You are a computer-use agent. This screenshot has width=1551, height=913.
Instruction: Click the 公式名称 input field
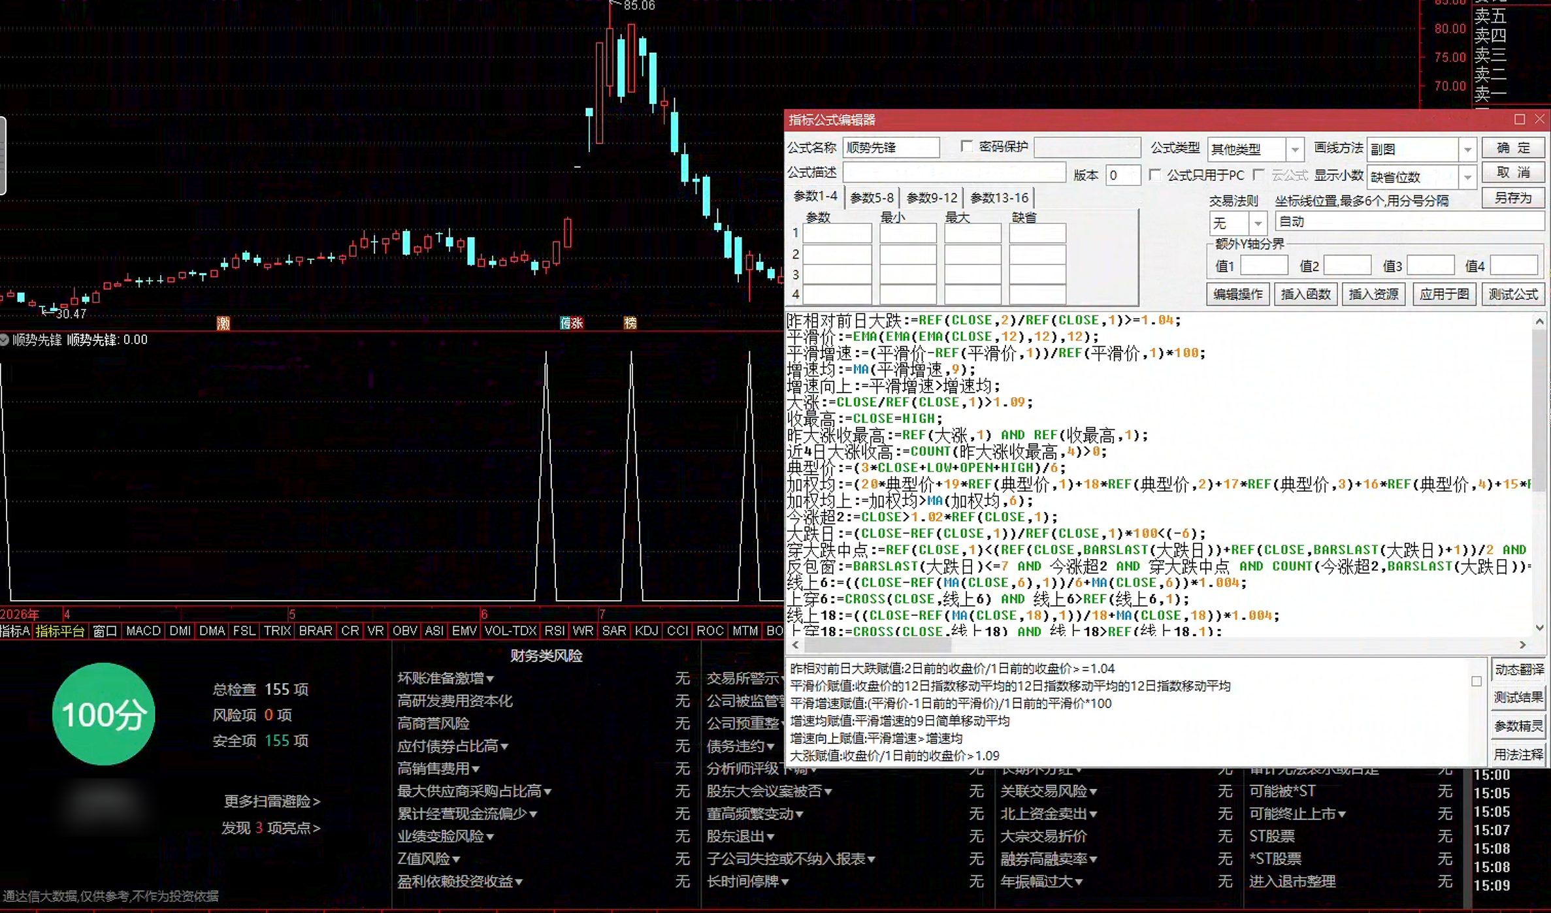pyautogui.click(x=891, y=148)
